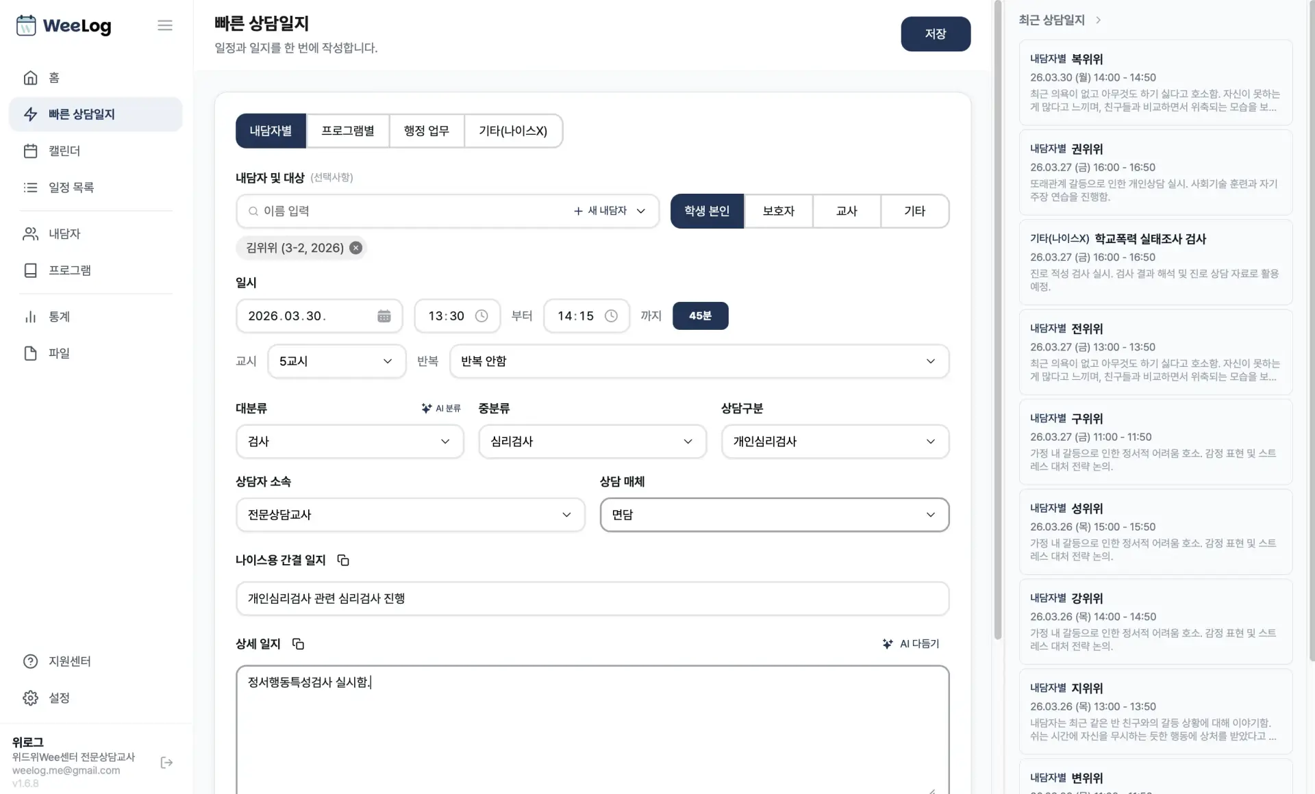
Task: Open 통계 from the sidebar
Action: tap(60, 316)
